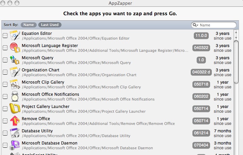The height and width of the screenshot is (155, 243).
Task: Sort the app list by Last Used
Action: point(50,25)
